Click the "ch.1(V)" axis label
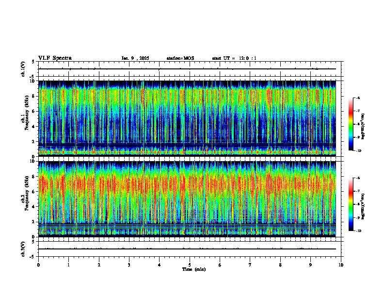This screenshot has width=384, height=297. point(23,69)
